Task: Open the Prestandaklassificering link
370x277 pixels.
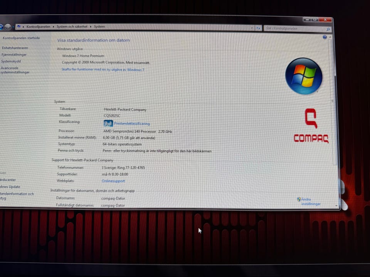Action: pyautogui.click(x=132, y=123)
